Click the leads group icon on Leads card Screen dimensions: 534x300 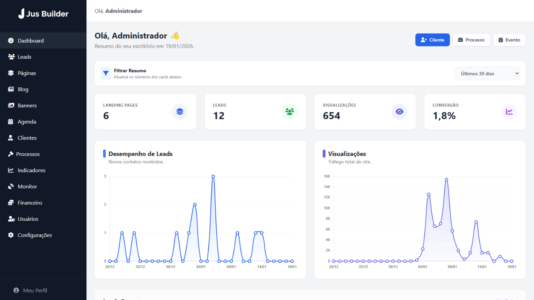(x=289, y=112)
